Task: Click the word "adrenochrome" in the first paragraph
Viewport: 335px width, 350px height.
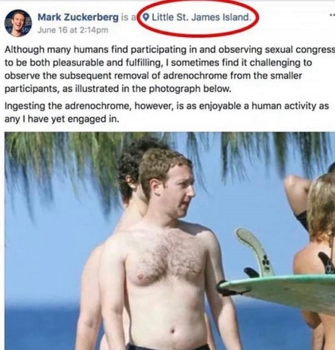Action: [195, 75]
